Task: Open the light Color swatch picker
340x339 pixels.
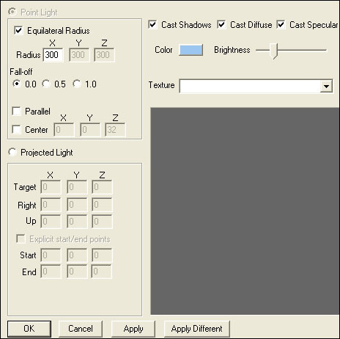Action: 191,50
